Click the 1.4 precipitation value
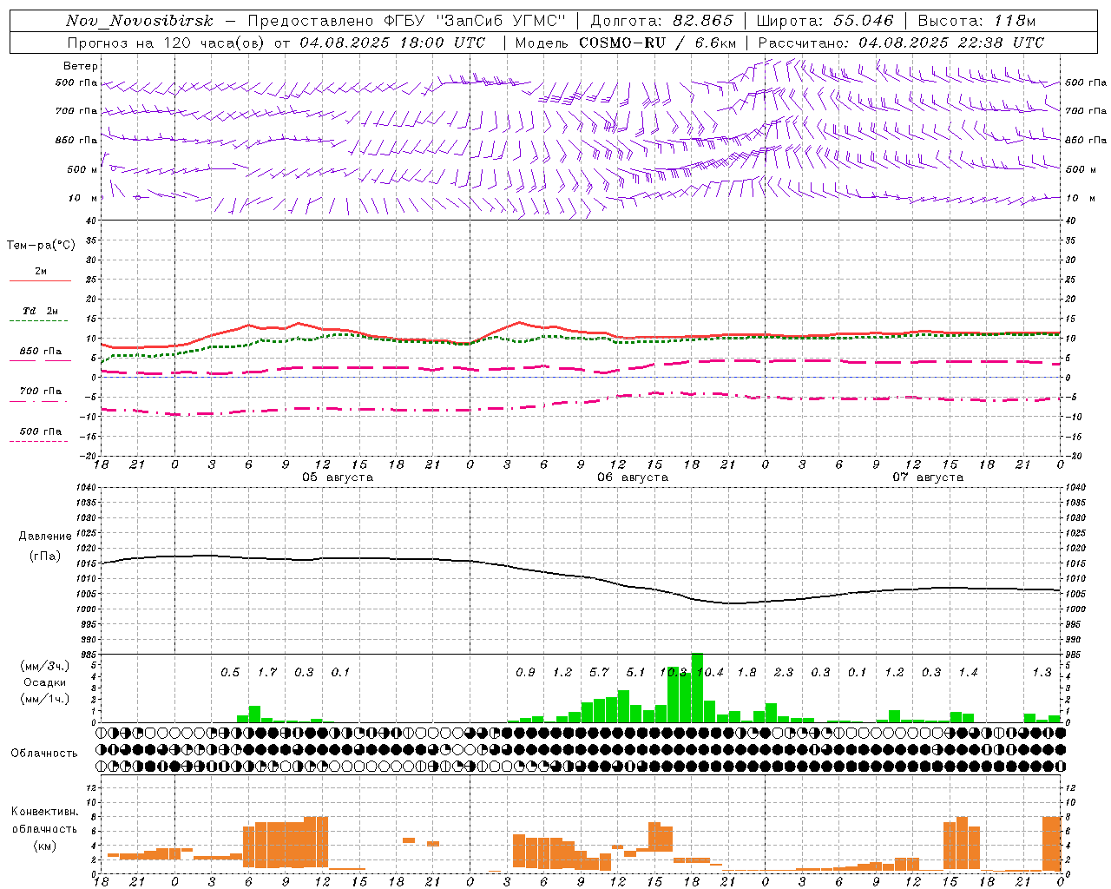This screenshot has width=1111, height=889. point(968,673)
